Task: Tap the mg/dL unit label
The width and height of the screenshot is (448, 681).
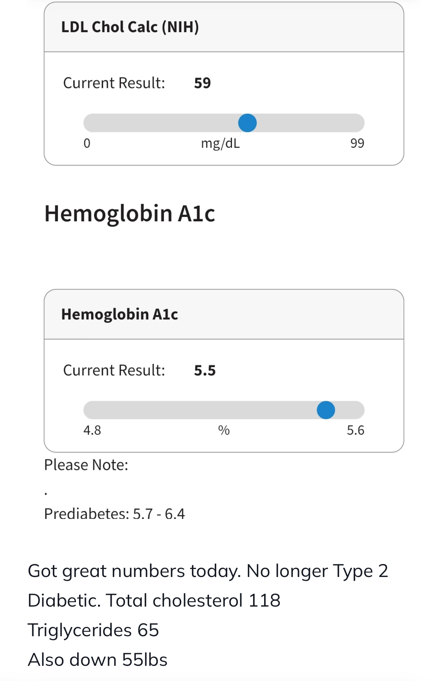Action: pos(220,143)
